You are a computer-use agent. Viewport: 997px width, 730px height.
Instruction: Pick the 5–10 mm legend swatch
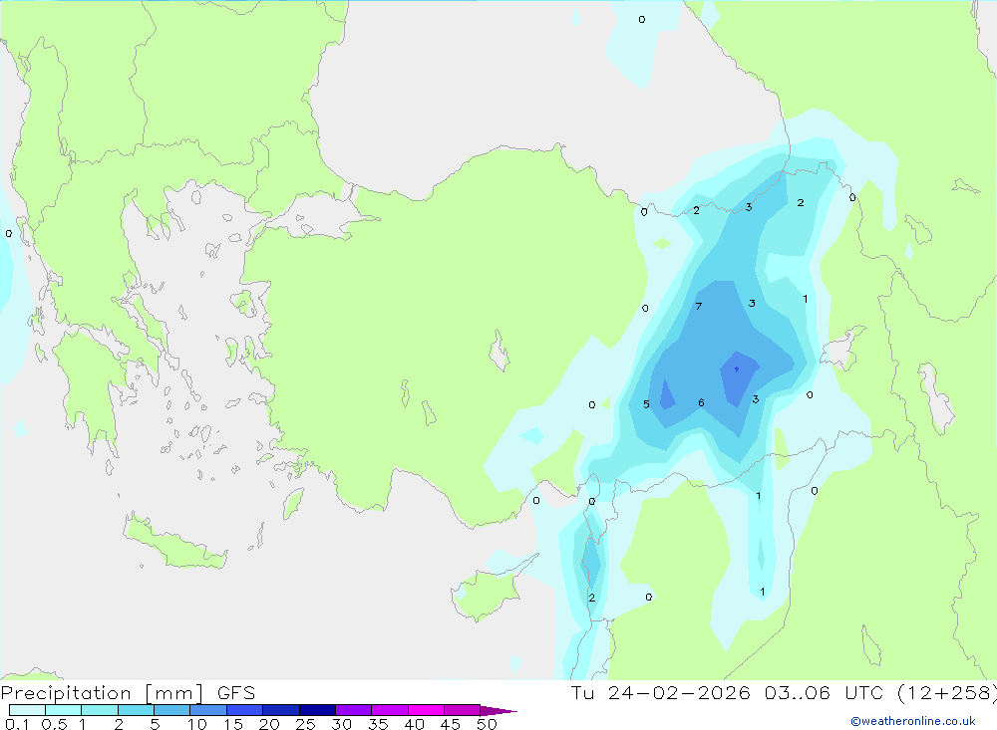click(172, 710)
